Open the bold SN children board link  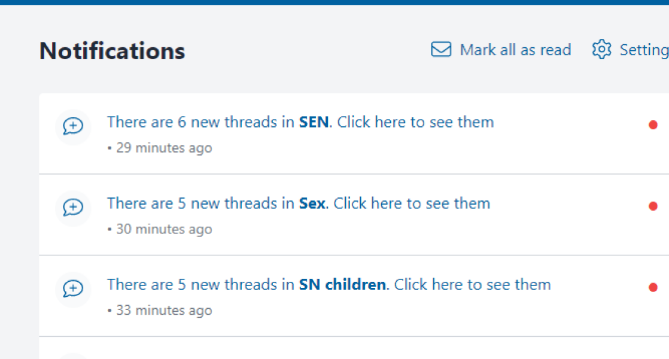pos(342,285)
